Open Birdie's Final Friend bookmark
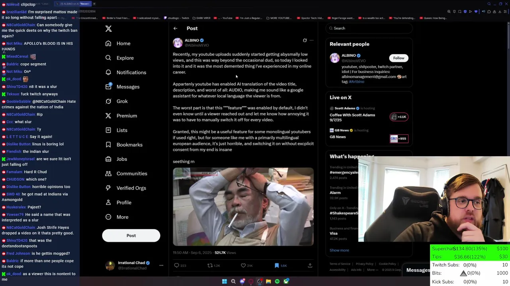This screenshot has height=286, width=510. click(116, 18)
